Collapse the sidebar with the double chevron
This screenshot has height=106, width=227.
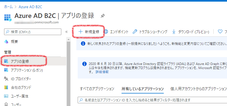coord(66,32)
